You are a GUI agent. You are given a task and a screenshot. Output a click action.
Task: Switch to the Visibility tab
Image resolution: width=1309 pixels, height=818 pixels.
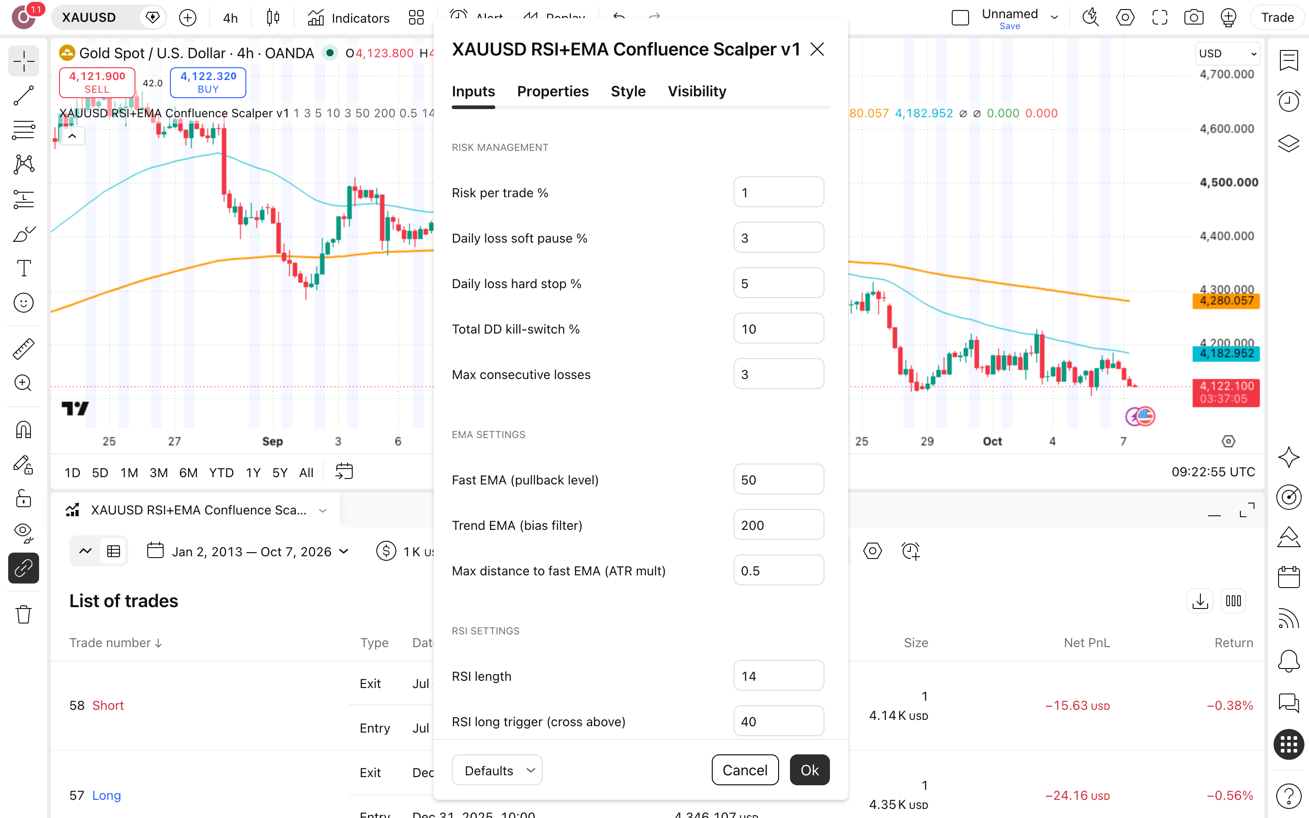697,91
